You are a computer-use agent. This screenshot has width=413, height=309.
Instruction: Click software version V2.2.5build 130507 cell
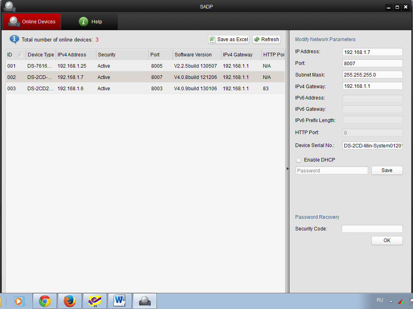pos(196,66)
